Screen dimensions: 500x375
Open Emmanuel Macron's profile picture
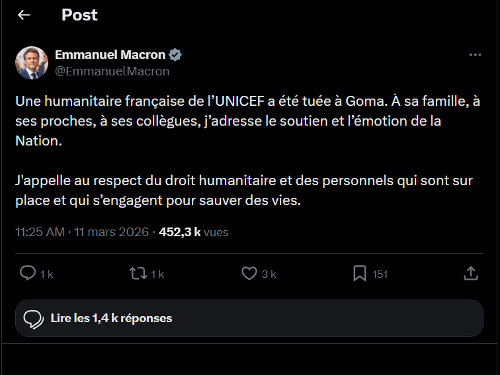[32, 63]
